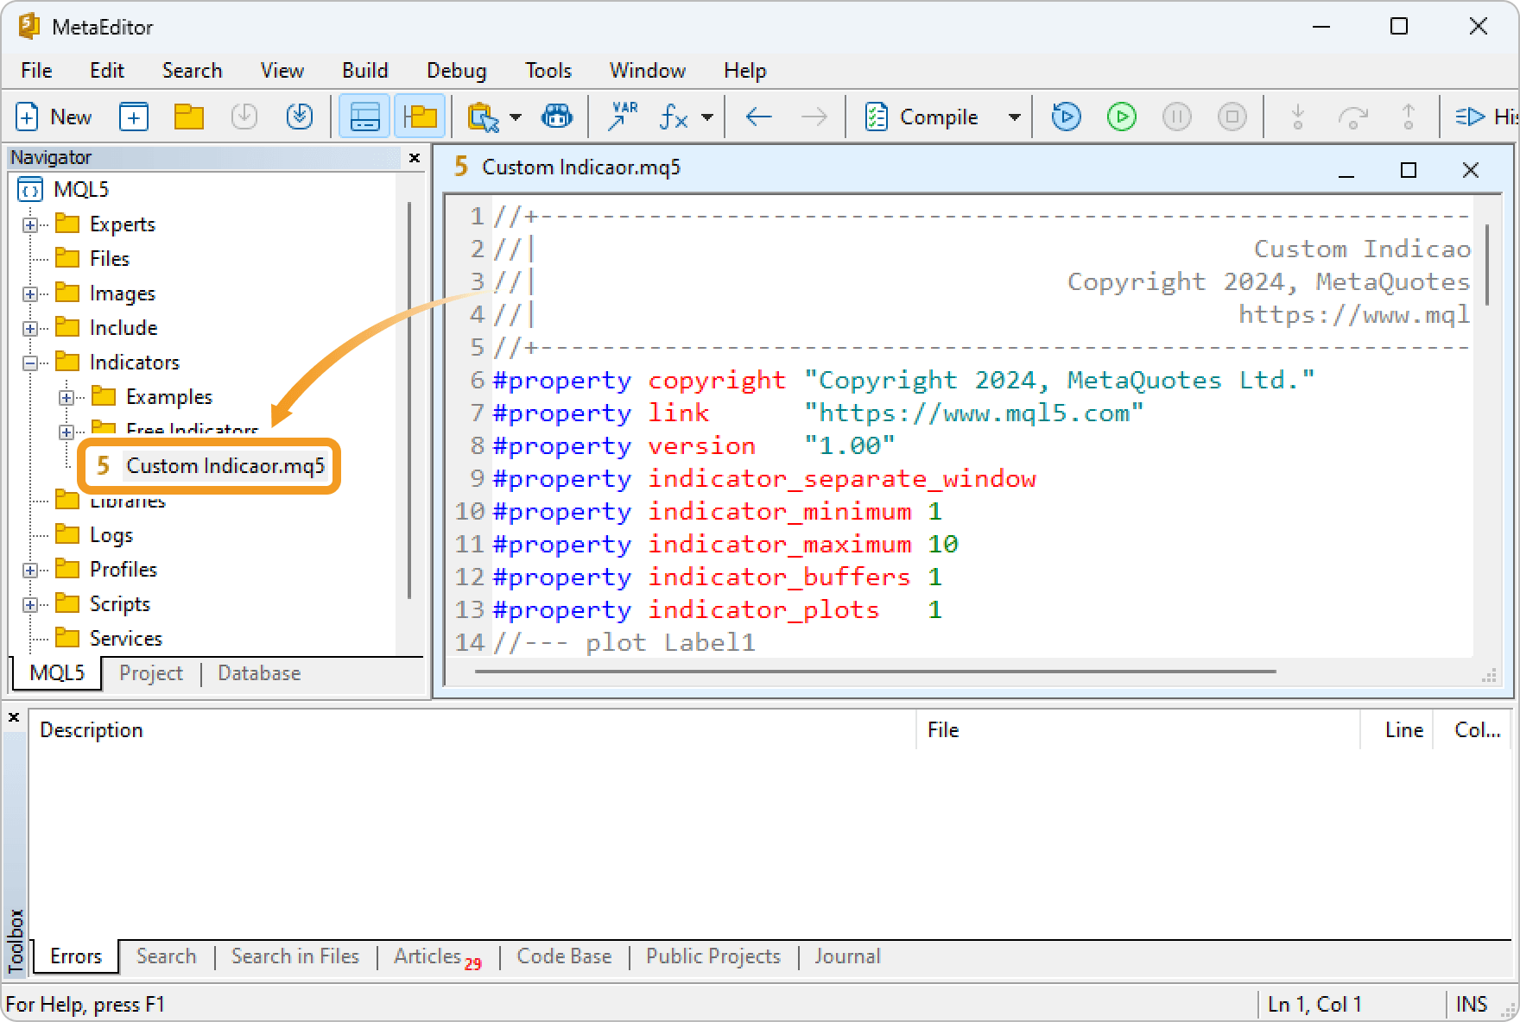Open the Public Projects tab
The image size is (1520, 1022).
[713, 956]
